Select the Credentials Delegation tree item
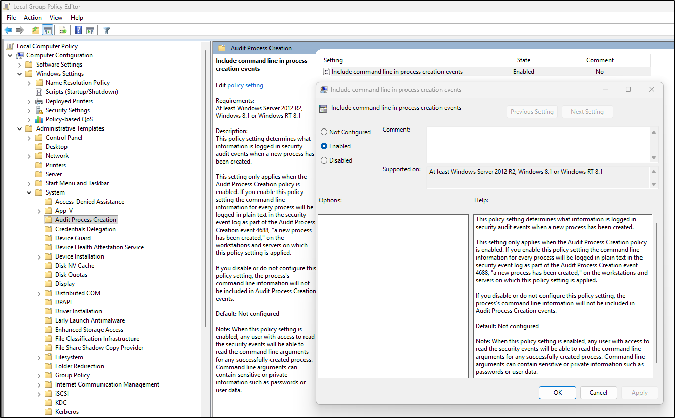 85,229
